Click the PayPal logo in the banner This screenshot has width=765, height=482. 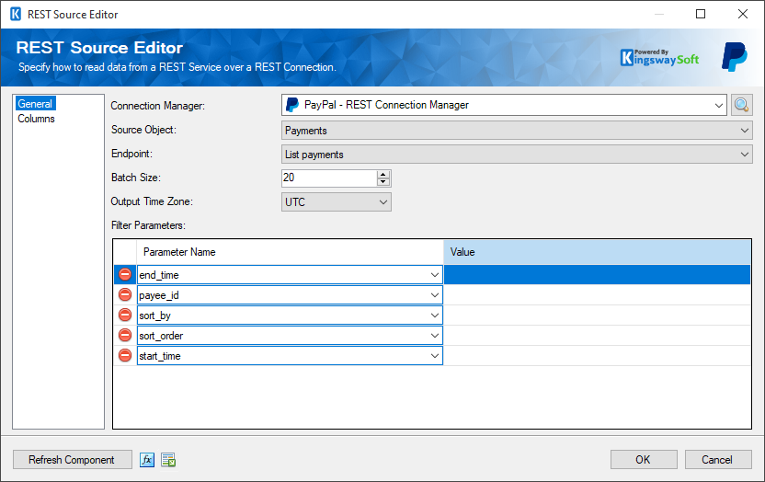735,57
